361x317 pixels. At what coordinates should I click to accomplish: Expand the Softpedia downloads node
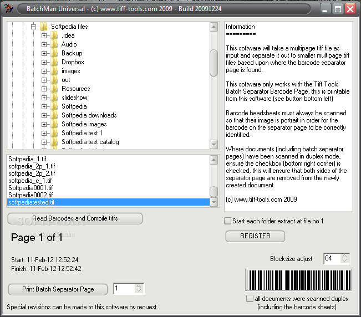[x=44, y=115]
